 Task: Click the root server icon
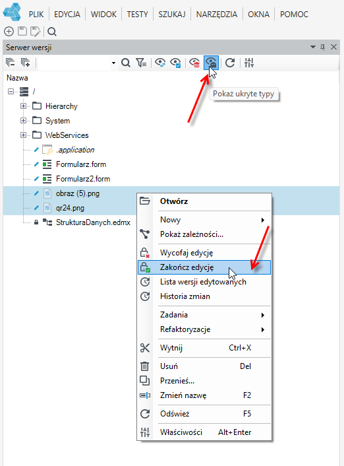24,91
